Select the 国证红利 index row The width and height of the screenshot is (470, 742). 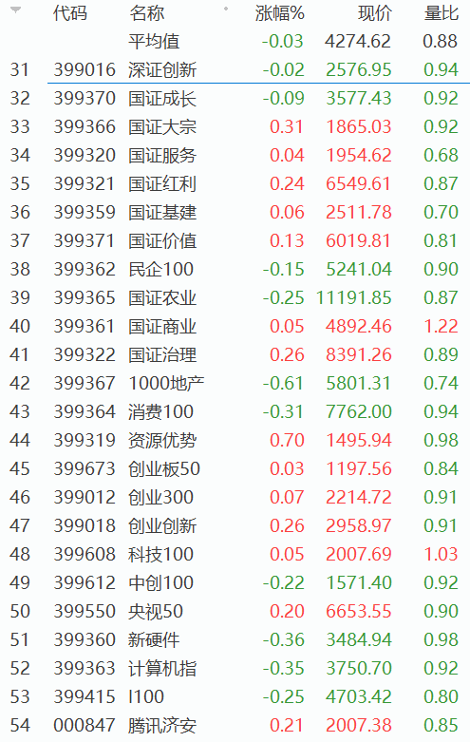pos(235,183)
